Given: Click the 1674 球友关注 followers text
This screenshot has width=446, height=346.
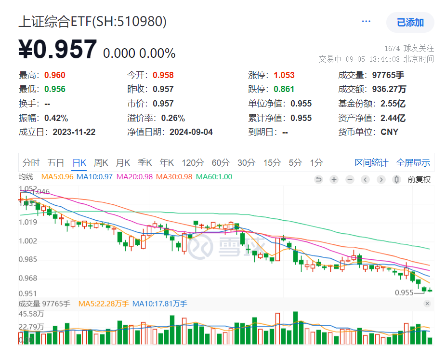Looking at the screenshot, I should click(409, 48).
